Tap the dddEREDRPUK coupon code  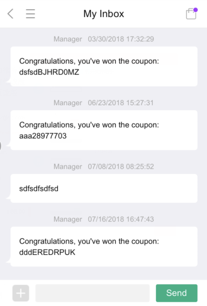tap(47, 252)
